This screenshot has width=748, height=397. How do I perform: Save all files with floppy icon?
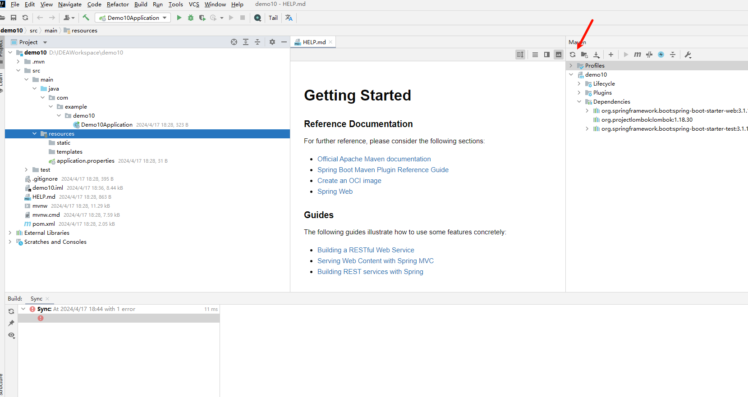(14, 18)
